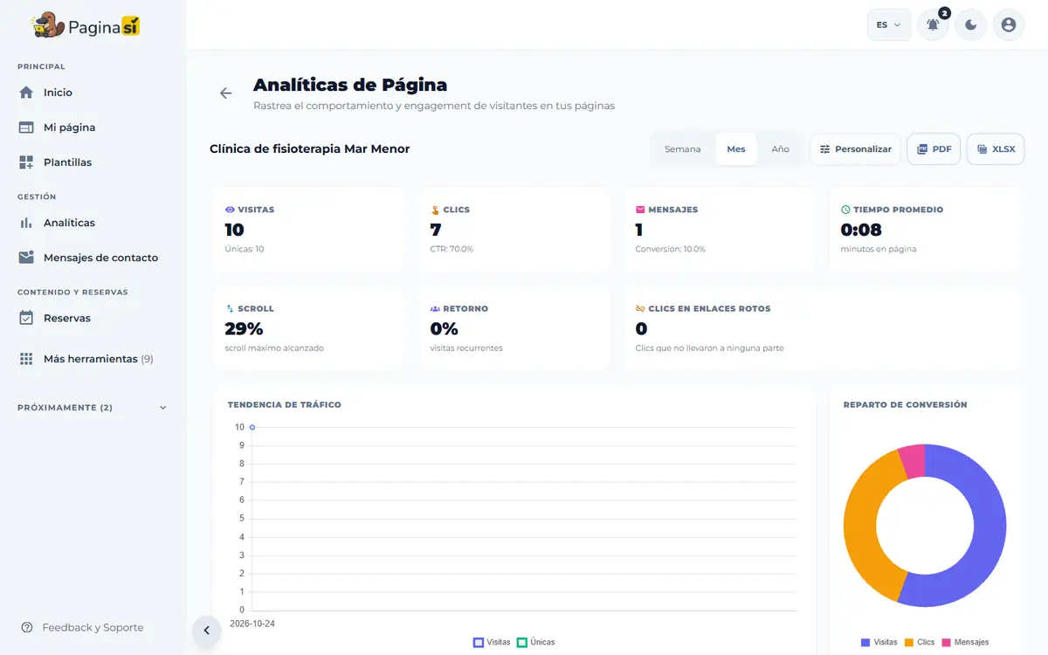
Task: Click the PaginaSí platypus logo
Action: [86, 25]
